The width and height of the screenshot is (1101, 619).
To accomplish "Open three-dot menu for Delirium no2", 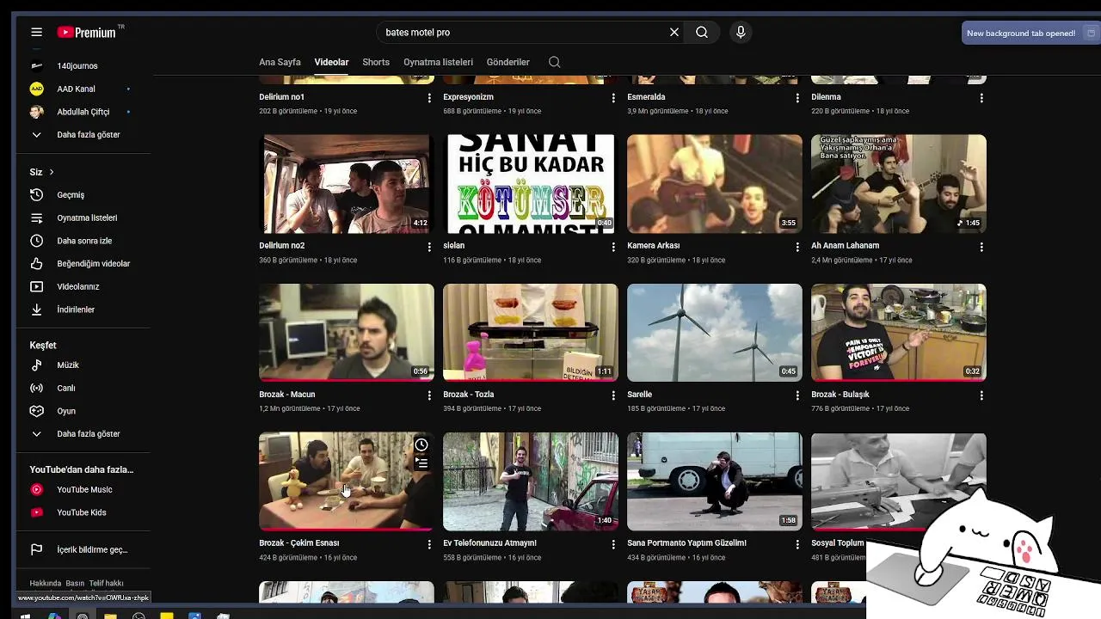I will point(429,247).
